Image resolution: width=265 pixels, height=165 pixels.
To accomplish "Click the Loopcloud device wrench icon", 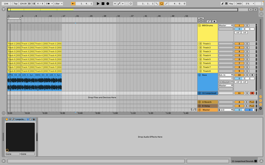I will tap(13, 119).
